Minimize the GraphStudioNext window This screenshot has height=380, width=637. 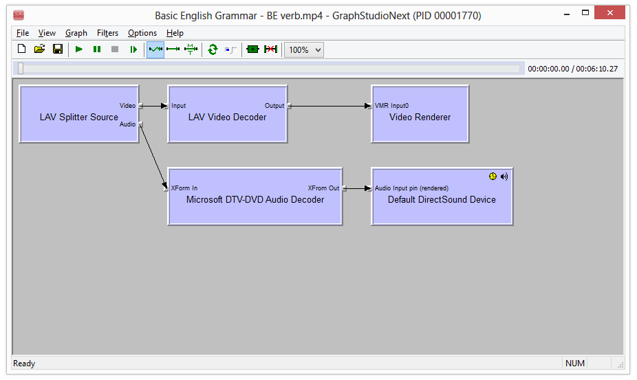click(x=567, y=14)
